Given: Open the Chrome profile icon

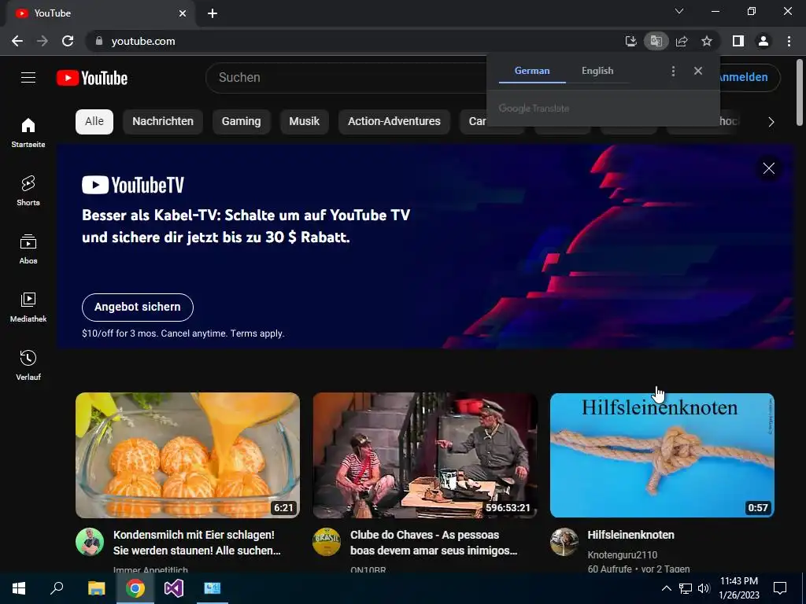Looking at the screenshot, I should pos(763,41).
